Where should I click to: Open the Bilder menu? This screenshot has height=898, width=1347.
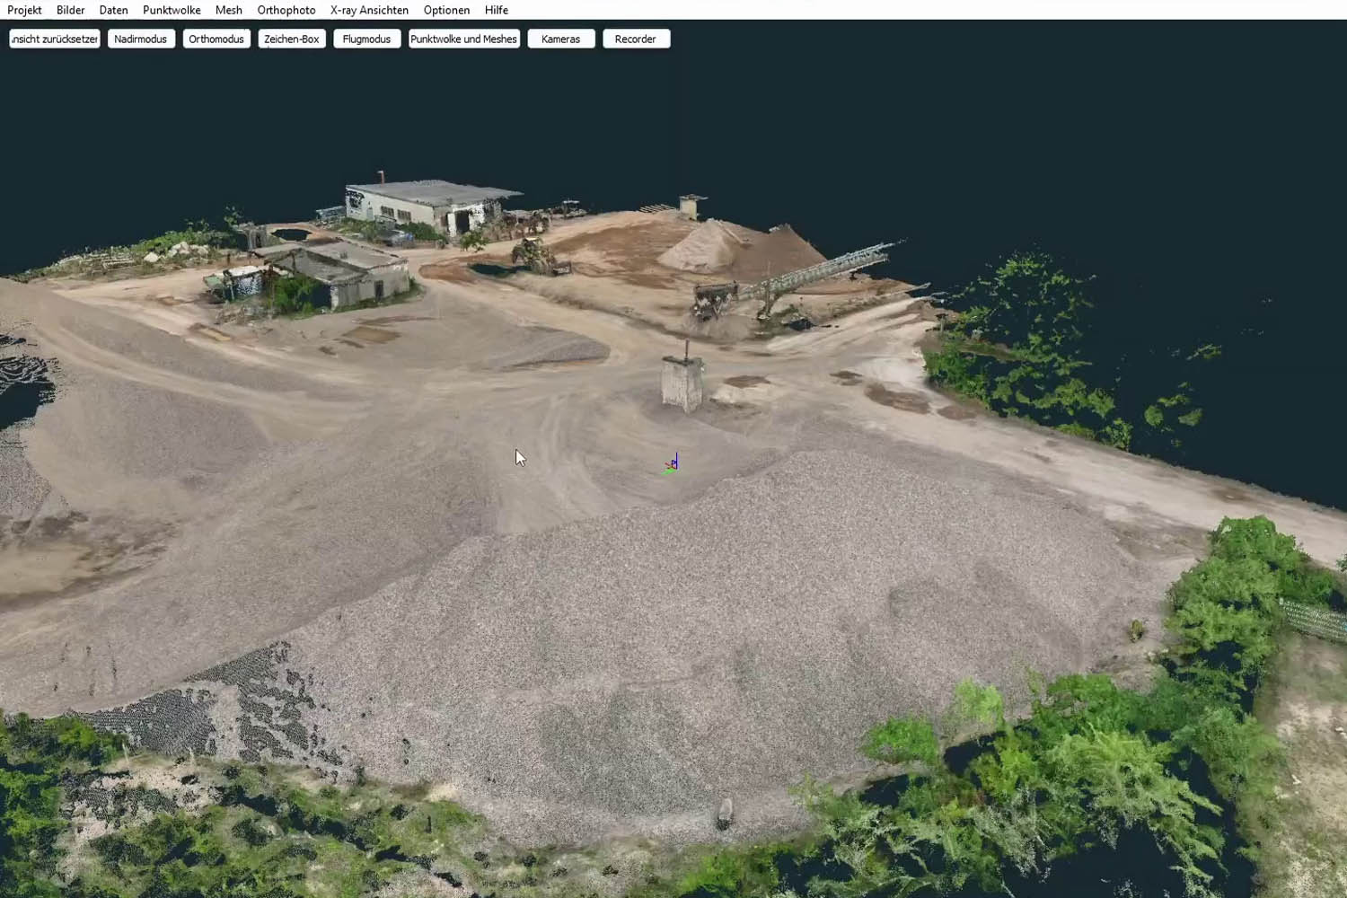click(x=70, y=10)
